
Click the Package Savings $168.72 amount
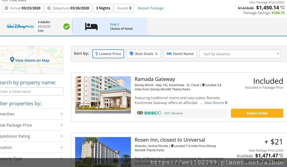(x=278, y=13)
